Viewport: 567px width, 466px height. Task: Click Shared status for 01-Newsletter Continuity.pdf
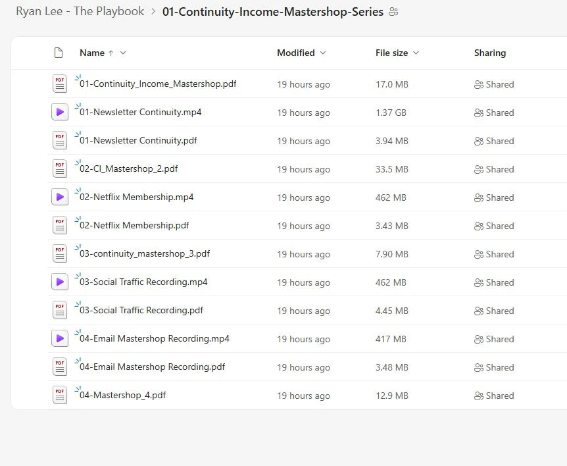494,141
